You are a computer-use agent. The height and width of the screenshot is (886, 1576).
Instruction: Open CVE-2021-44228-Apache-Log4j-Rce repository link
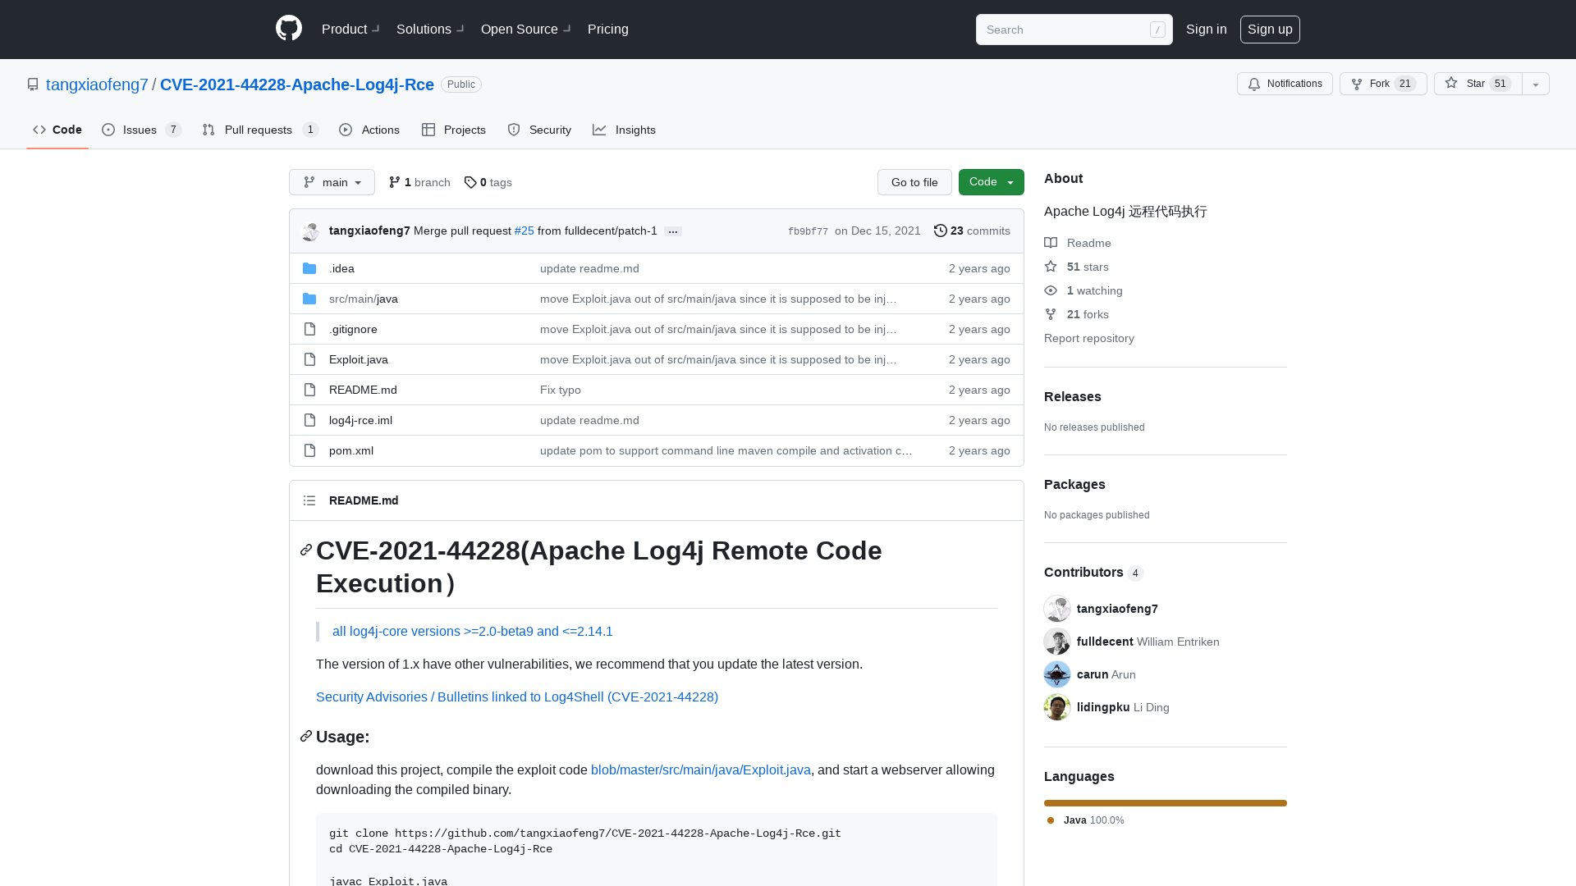pos(297,84)
